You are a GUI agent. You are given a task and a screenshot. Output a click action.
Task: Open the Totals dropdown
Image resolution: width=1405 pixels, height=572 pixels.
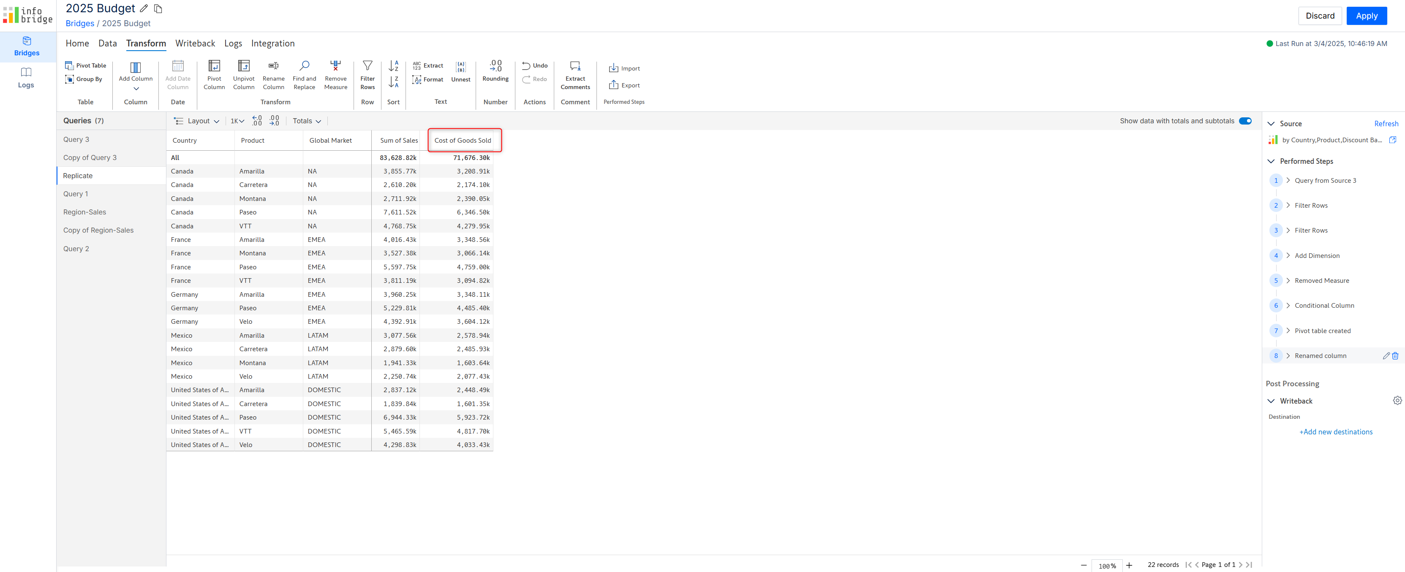pos(307,121)
